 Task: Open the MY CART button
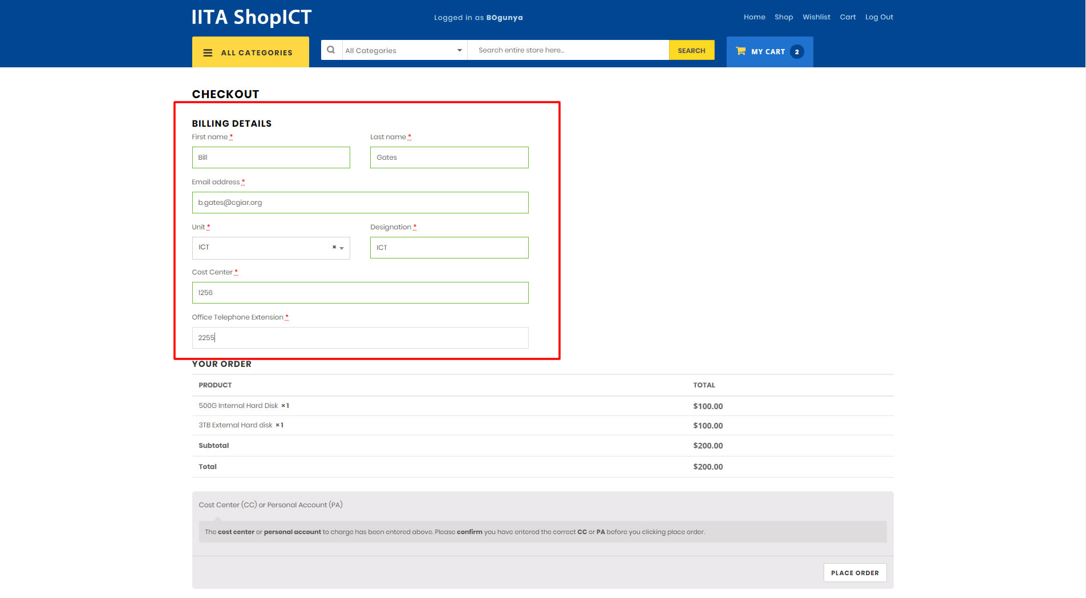769,52
